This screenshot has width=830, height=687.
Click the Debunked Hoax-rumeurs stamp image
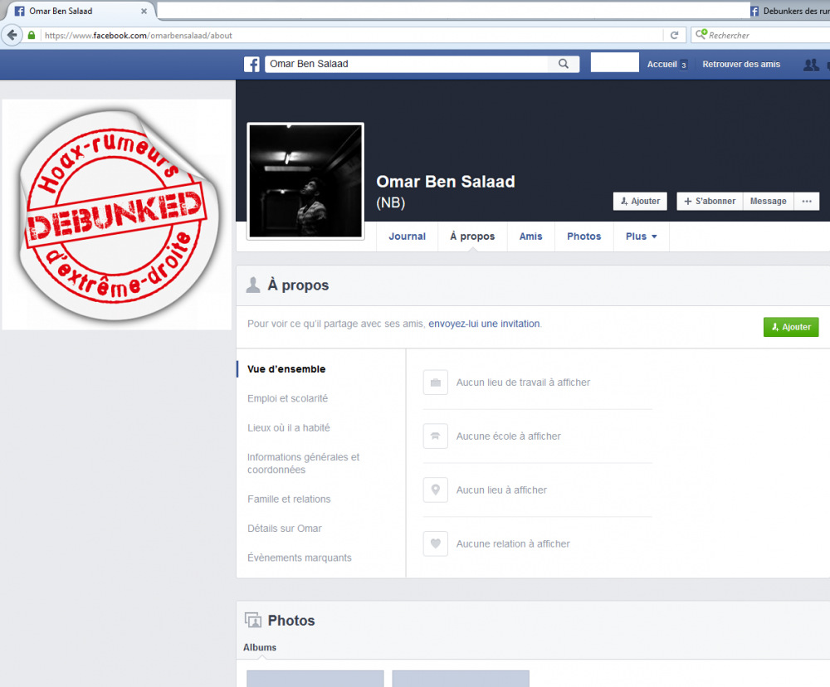click(116, 214)
